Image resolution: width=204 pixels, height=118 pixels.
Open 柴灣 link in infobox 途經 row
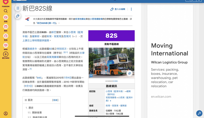(x=108, y=106)
